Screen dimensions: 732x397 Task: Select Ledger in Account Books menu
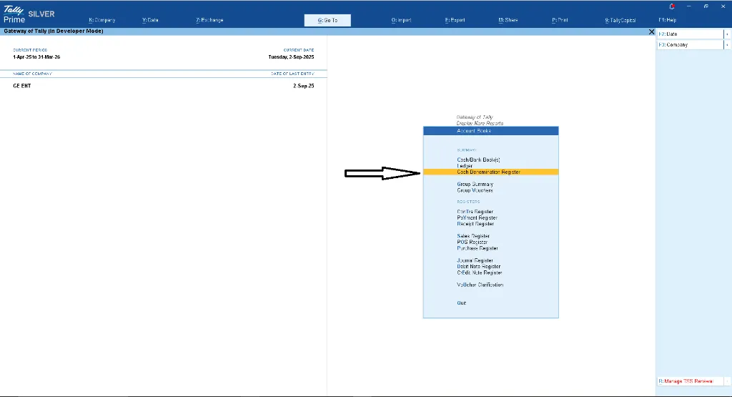(465, 166)
